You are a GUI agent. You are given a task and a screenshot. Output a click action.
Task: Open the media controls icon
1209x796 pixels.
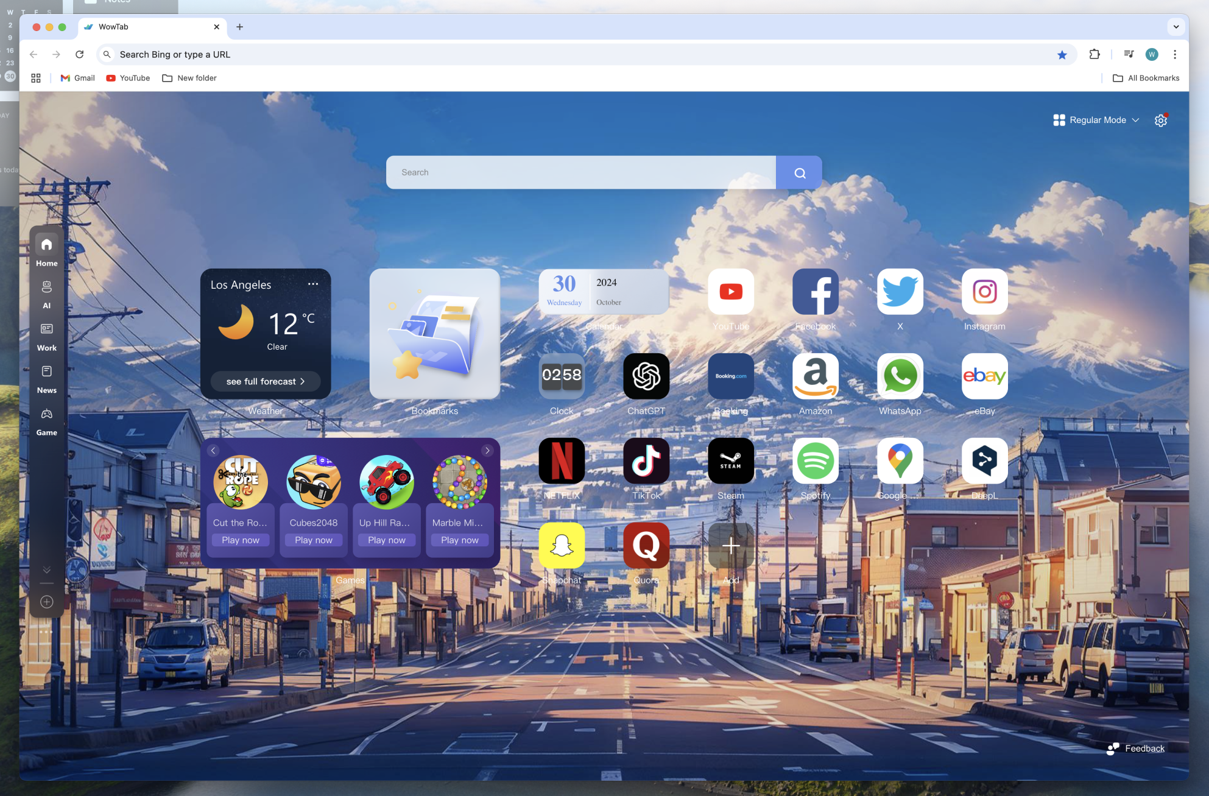click(1129, 54)
